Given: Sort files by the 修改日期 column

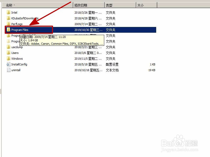Looking at the screenshot, I should point(88,4).
